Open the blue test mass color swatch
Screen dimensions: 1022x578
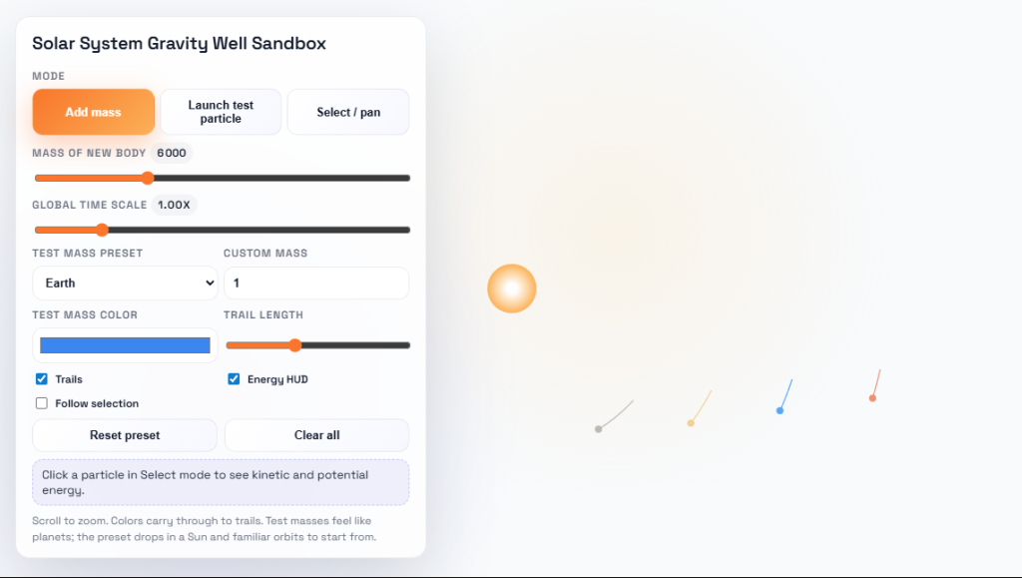[x=125, y=345]
